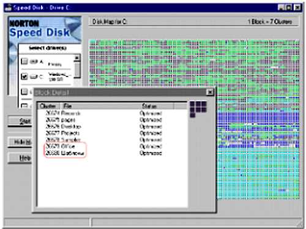This screenshot has height=229, width=306.
Task: Click the Norton Speed Disk logo banner
Action: coord(45,29)
